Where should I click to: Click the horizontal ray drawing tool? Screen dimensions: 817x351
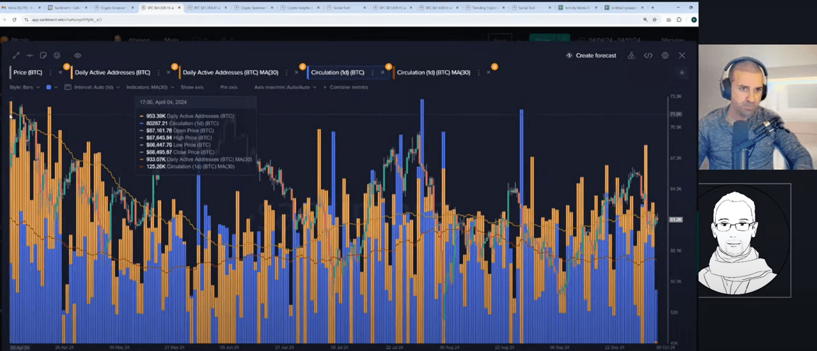(x=30, y=55)
